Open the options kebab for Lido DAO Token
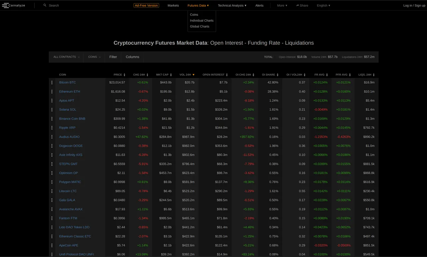Screen dimensions: 427x257 52,227
